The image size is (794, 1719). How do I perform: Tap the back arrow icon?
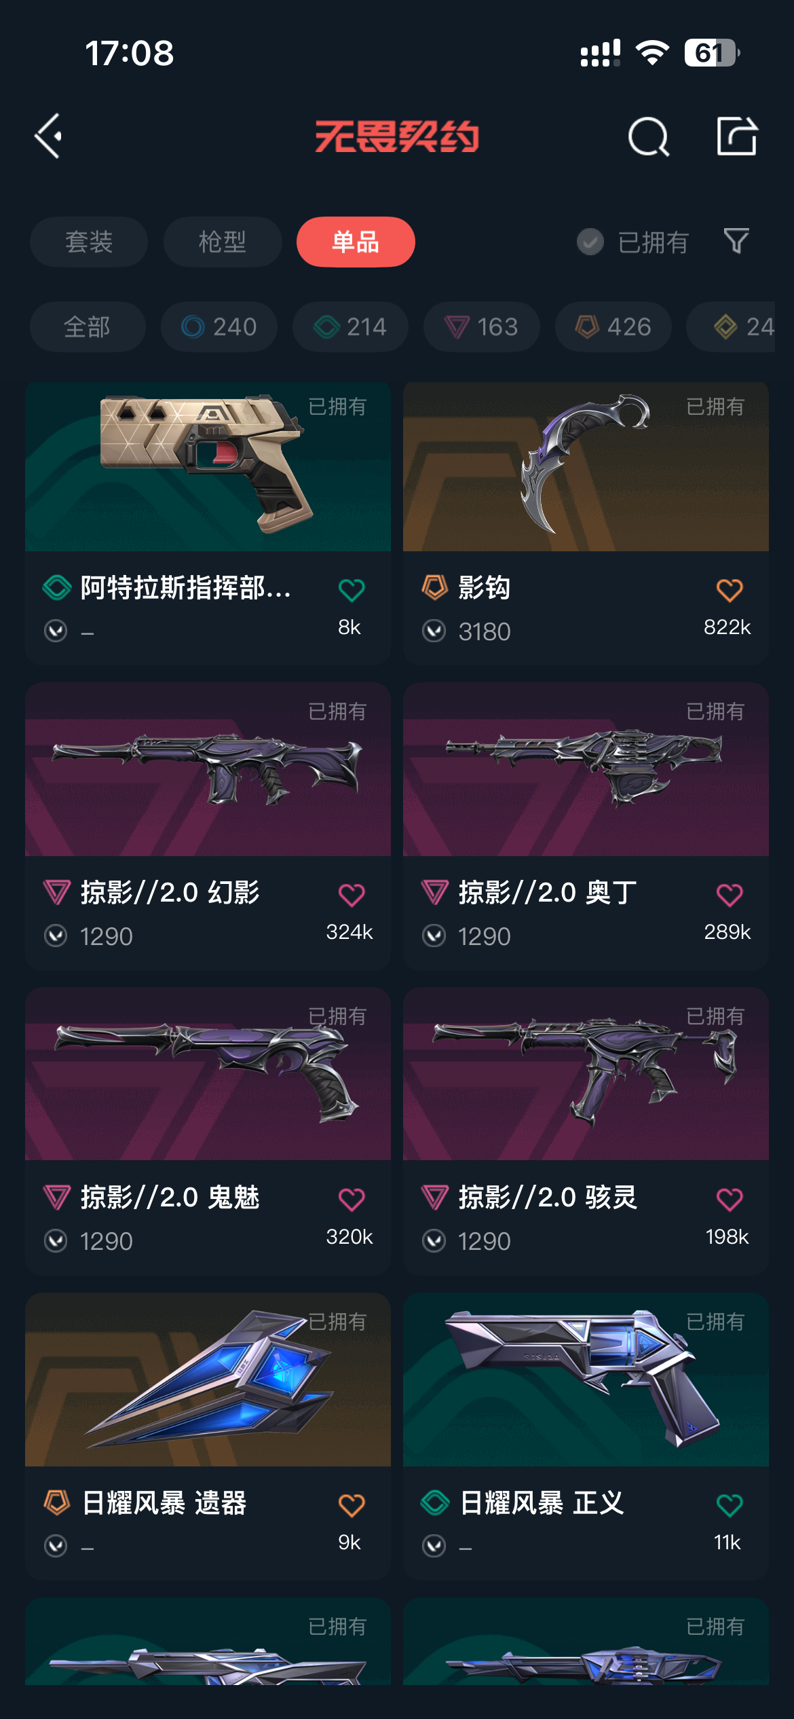tap(49, 136)
